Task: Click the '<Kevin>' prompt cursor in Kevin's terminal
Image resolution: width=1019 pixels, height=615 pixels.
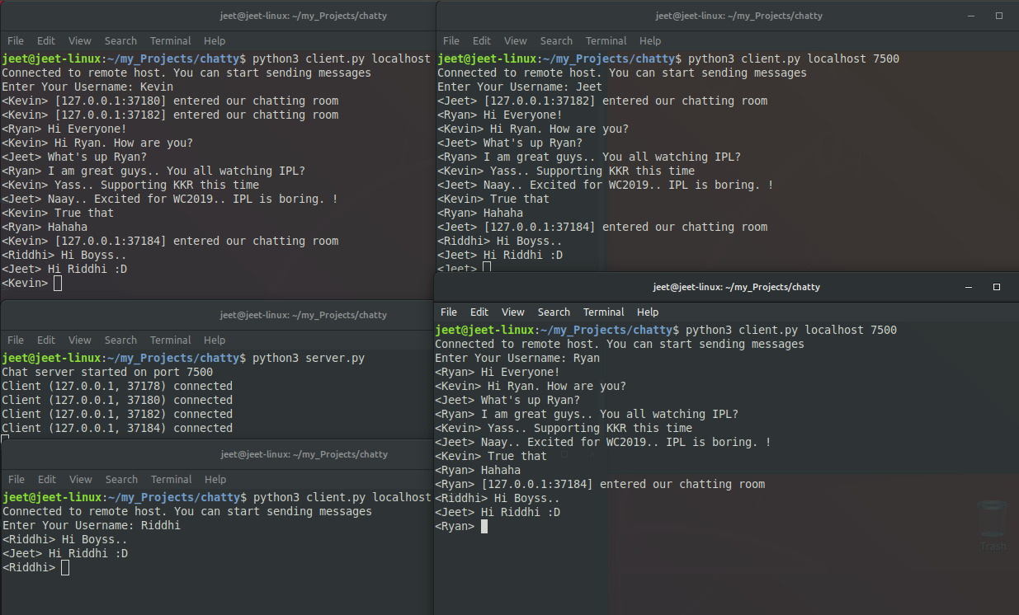Action: click(x=57, y=283)
